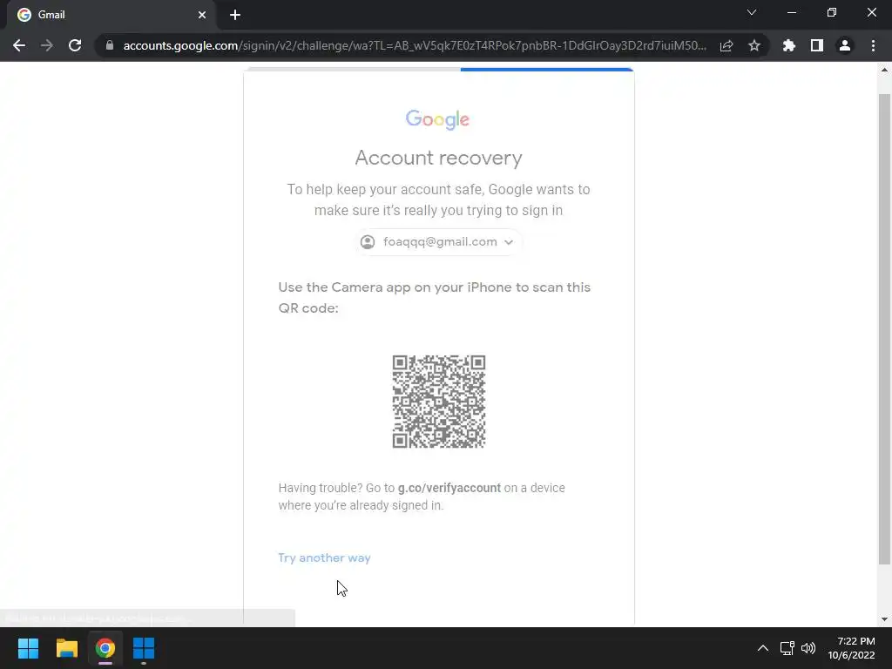The image size is (892, 669).
Task: Open the Chrome profile icon
Action: click(845, 45)
